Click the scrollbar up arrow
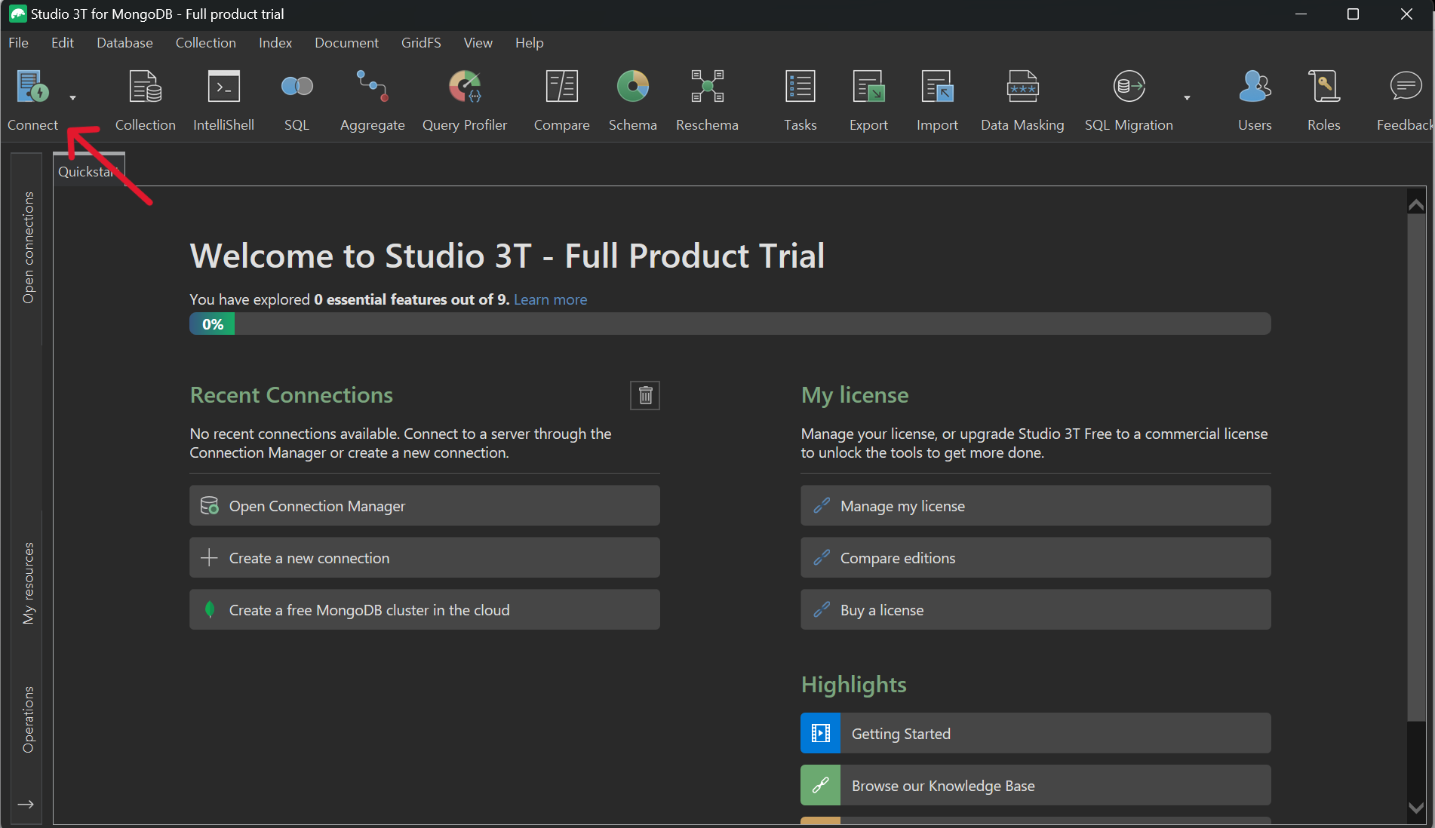Image resolution: width=1435 pixels, height=828 pixels. [x=1416, y=204]
